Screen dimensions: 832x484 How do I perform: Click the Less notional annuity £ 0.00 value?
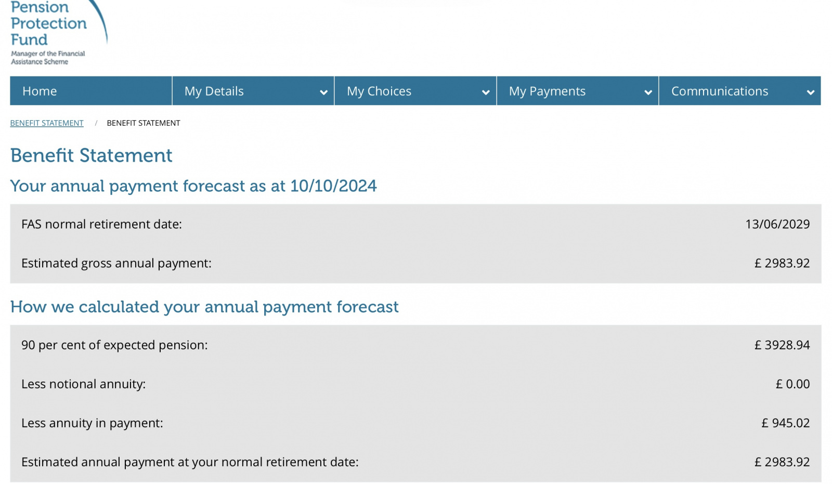(x=792, y=384)
